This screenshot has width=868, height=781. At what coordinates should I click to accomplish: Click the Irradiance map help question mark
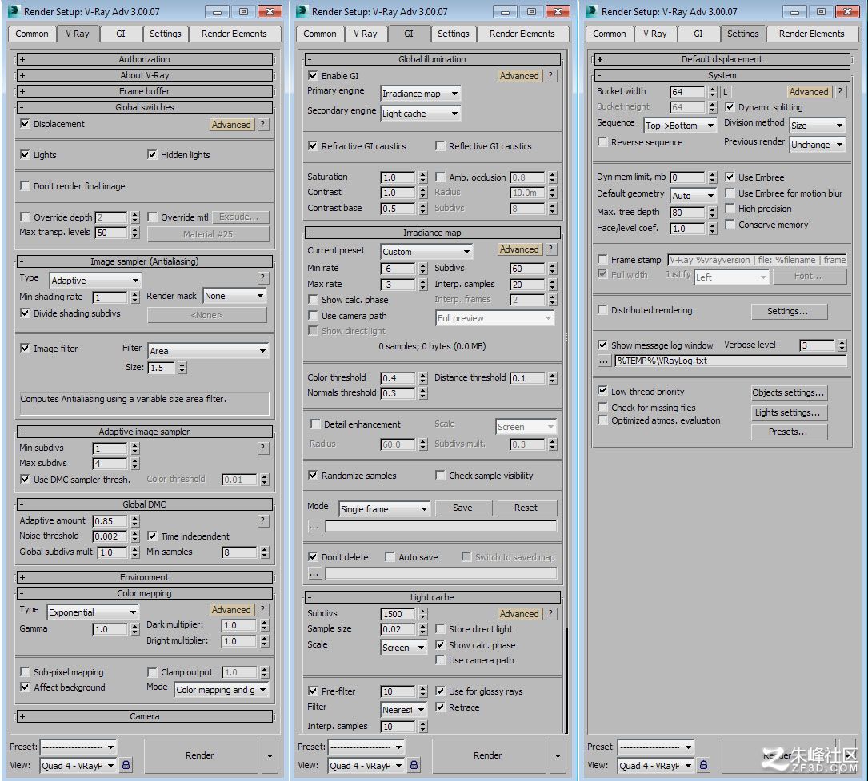tap(551, 249)
